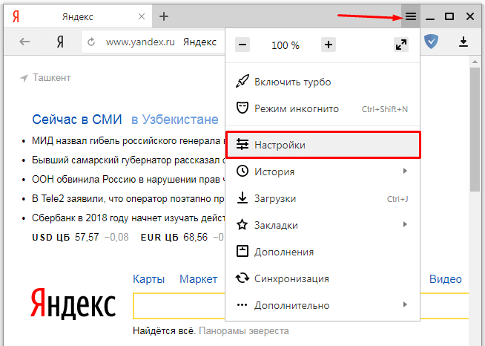Click the downloads icon in menu
Image resolution: width=485 pixels, height=346 pixels.
point(242,198)
